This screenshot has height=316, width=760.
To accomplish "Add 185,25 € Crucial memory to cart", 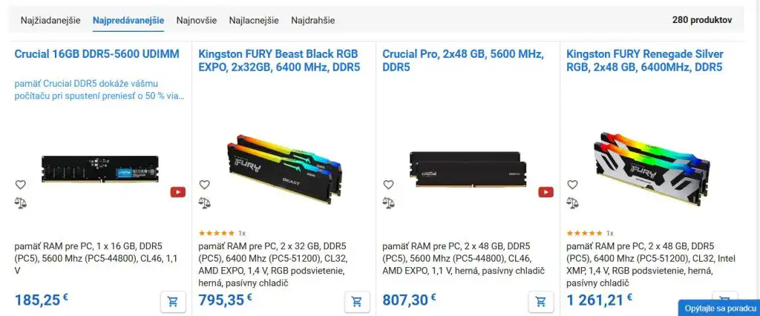I will point(173,301).
